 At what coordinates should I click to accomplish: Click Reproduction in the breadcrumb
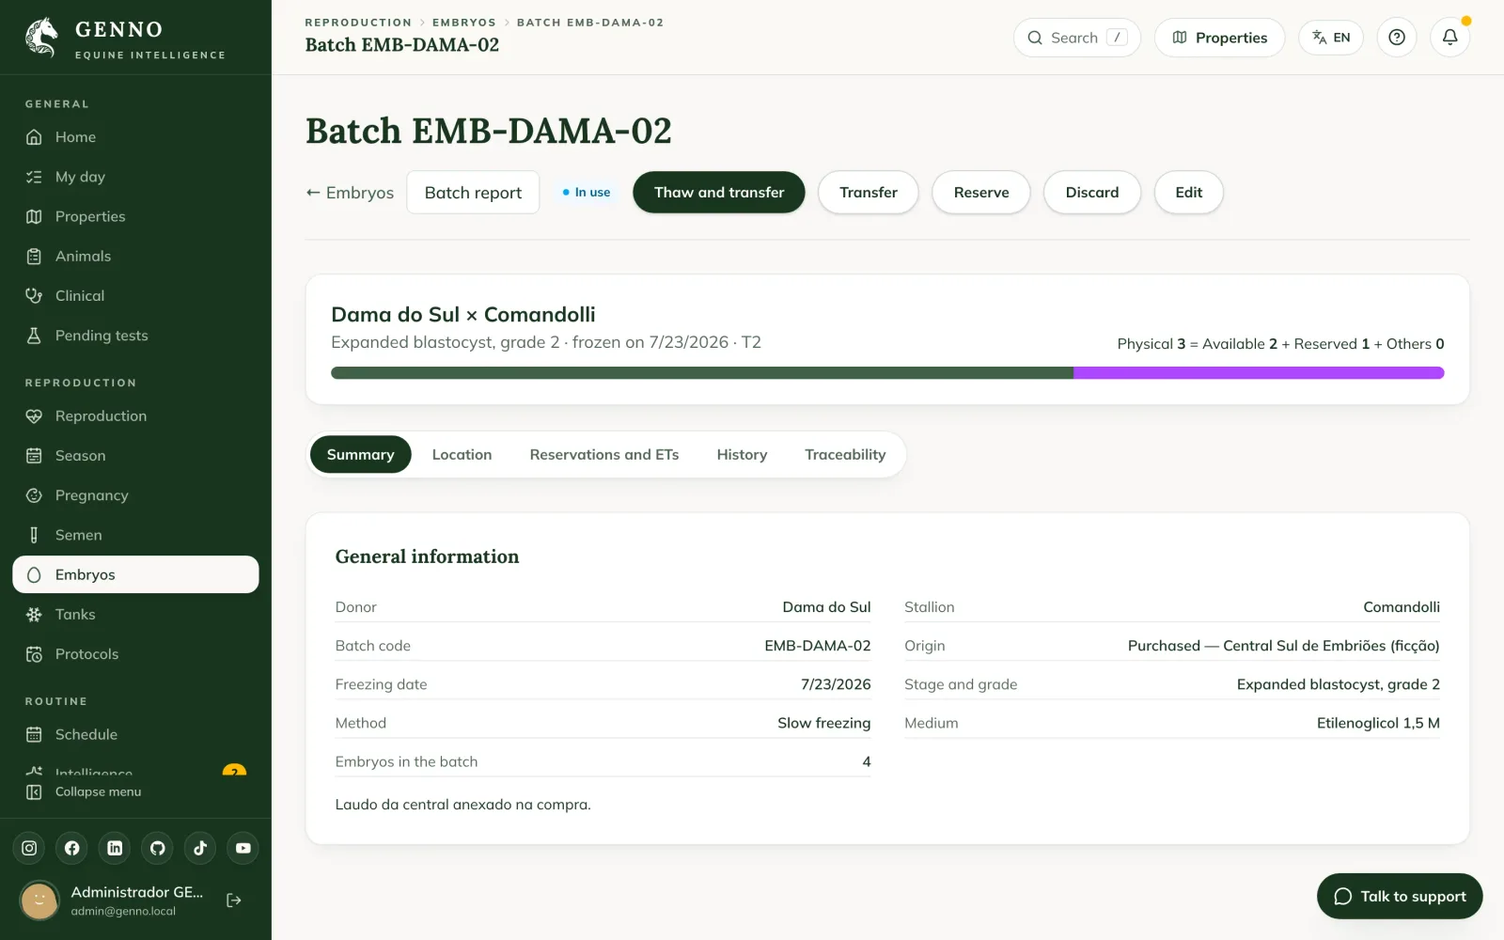point(358,23)
